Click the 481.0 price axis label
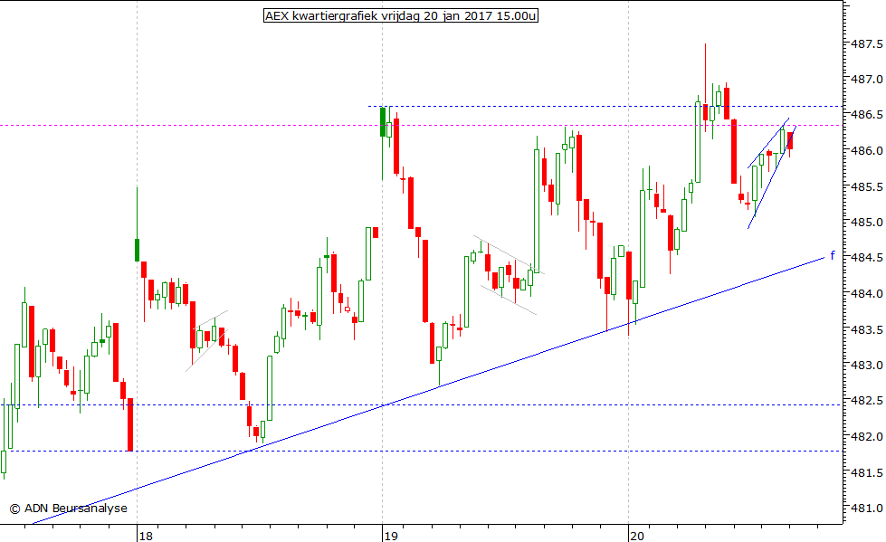Image resolution: width=886 pixels, height=542 pixels. 867,509
